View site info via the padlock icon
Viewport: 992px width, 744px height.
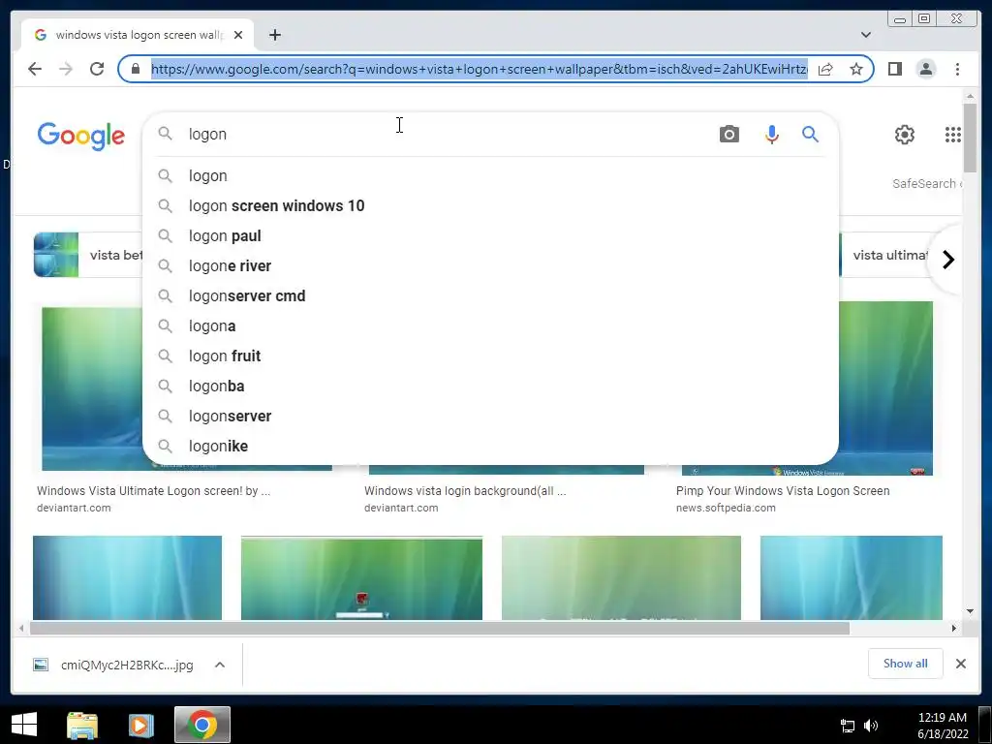pyautogui.click(x=136, y=69)
